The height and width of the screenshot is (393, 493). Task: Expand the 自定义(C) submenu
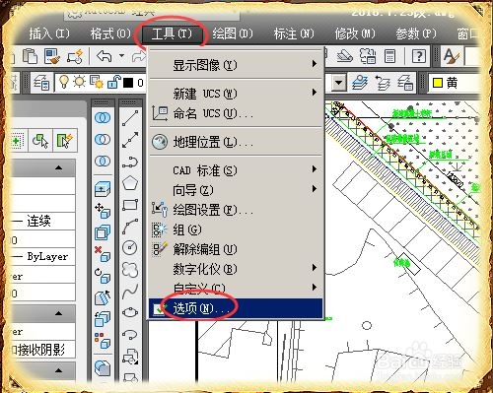[236, 289]
